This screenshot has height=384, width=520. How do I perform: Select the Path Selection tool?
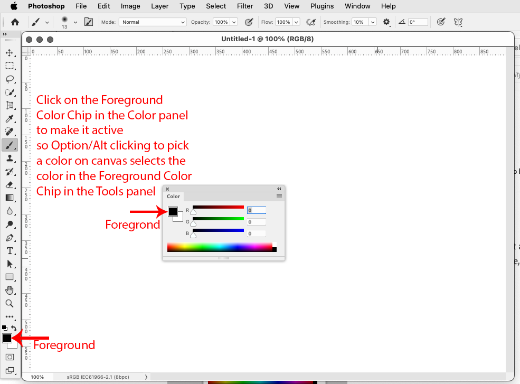[10, 264]
